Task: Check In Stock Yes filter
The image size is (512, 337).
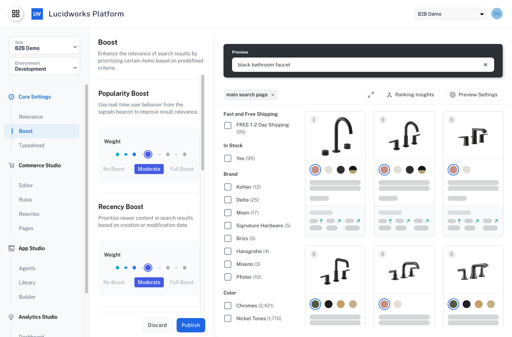Action: 228,158
